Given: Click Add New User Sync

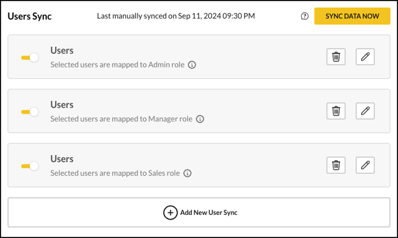Looking at the screenshot, I should click(199, 213).
